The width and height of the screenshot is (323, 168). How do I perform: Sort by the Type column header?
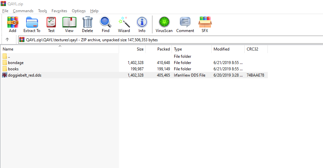(x=191, y=49)
